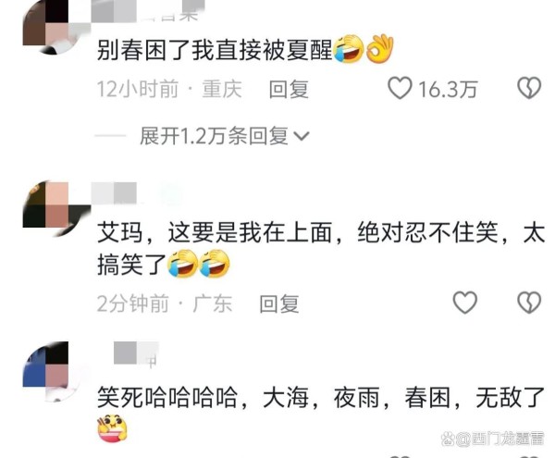
Task: Dislike the Guangdong comment using broken heart
Action: click(529, 303)
